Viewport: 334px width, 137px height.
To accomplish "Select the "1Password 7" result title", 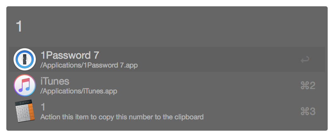I will pyautogui.click(x=70, y=56).
